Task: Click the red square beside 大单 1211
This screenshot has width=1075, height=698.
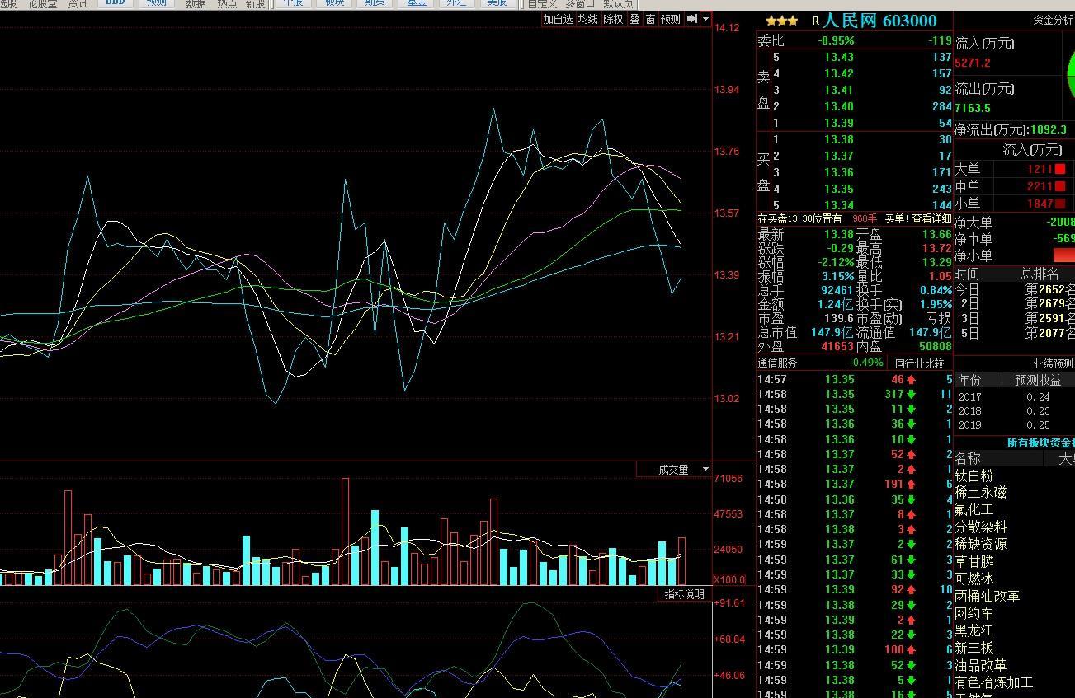Action: (x=1060, y=169)
